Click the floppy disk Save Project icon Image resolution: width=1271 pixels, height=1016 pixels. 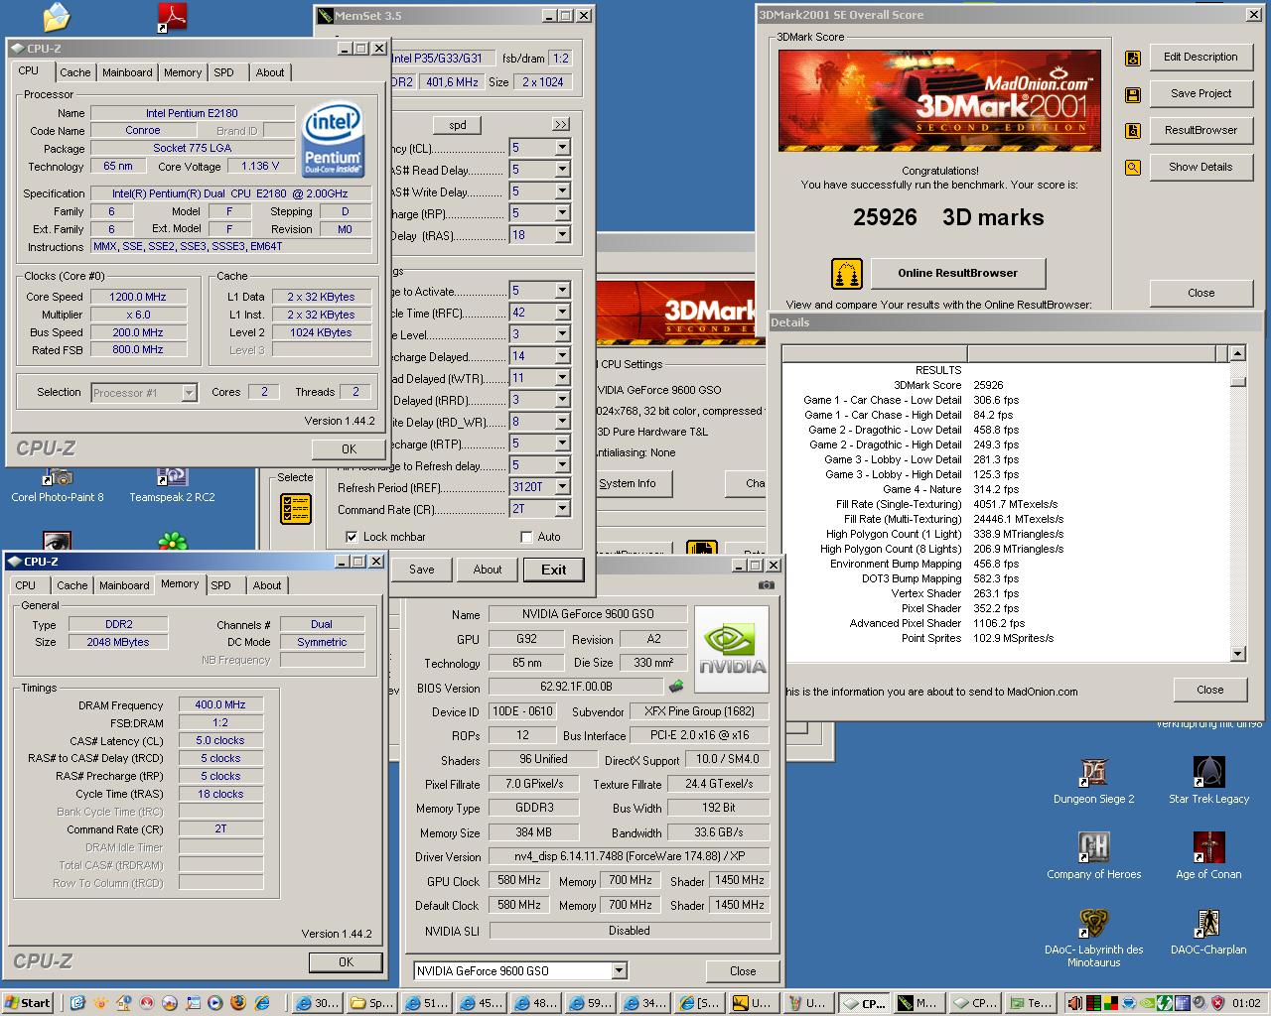[x=1133, y=95]
